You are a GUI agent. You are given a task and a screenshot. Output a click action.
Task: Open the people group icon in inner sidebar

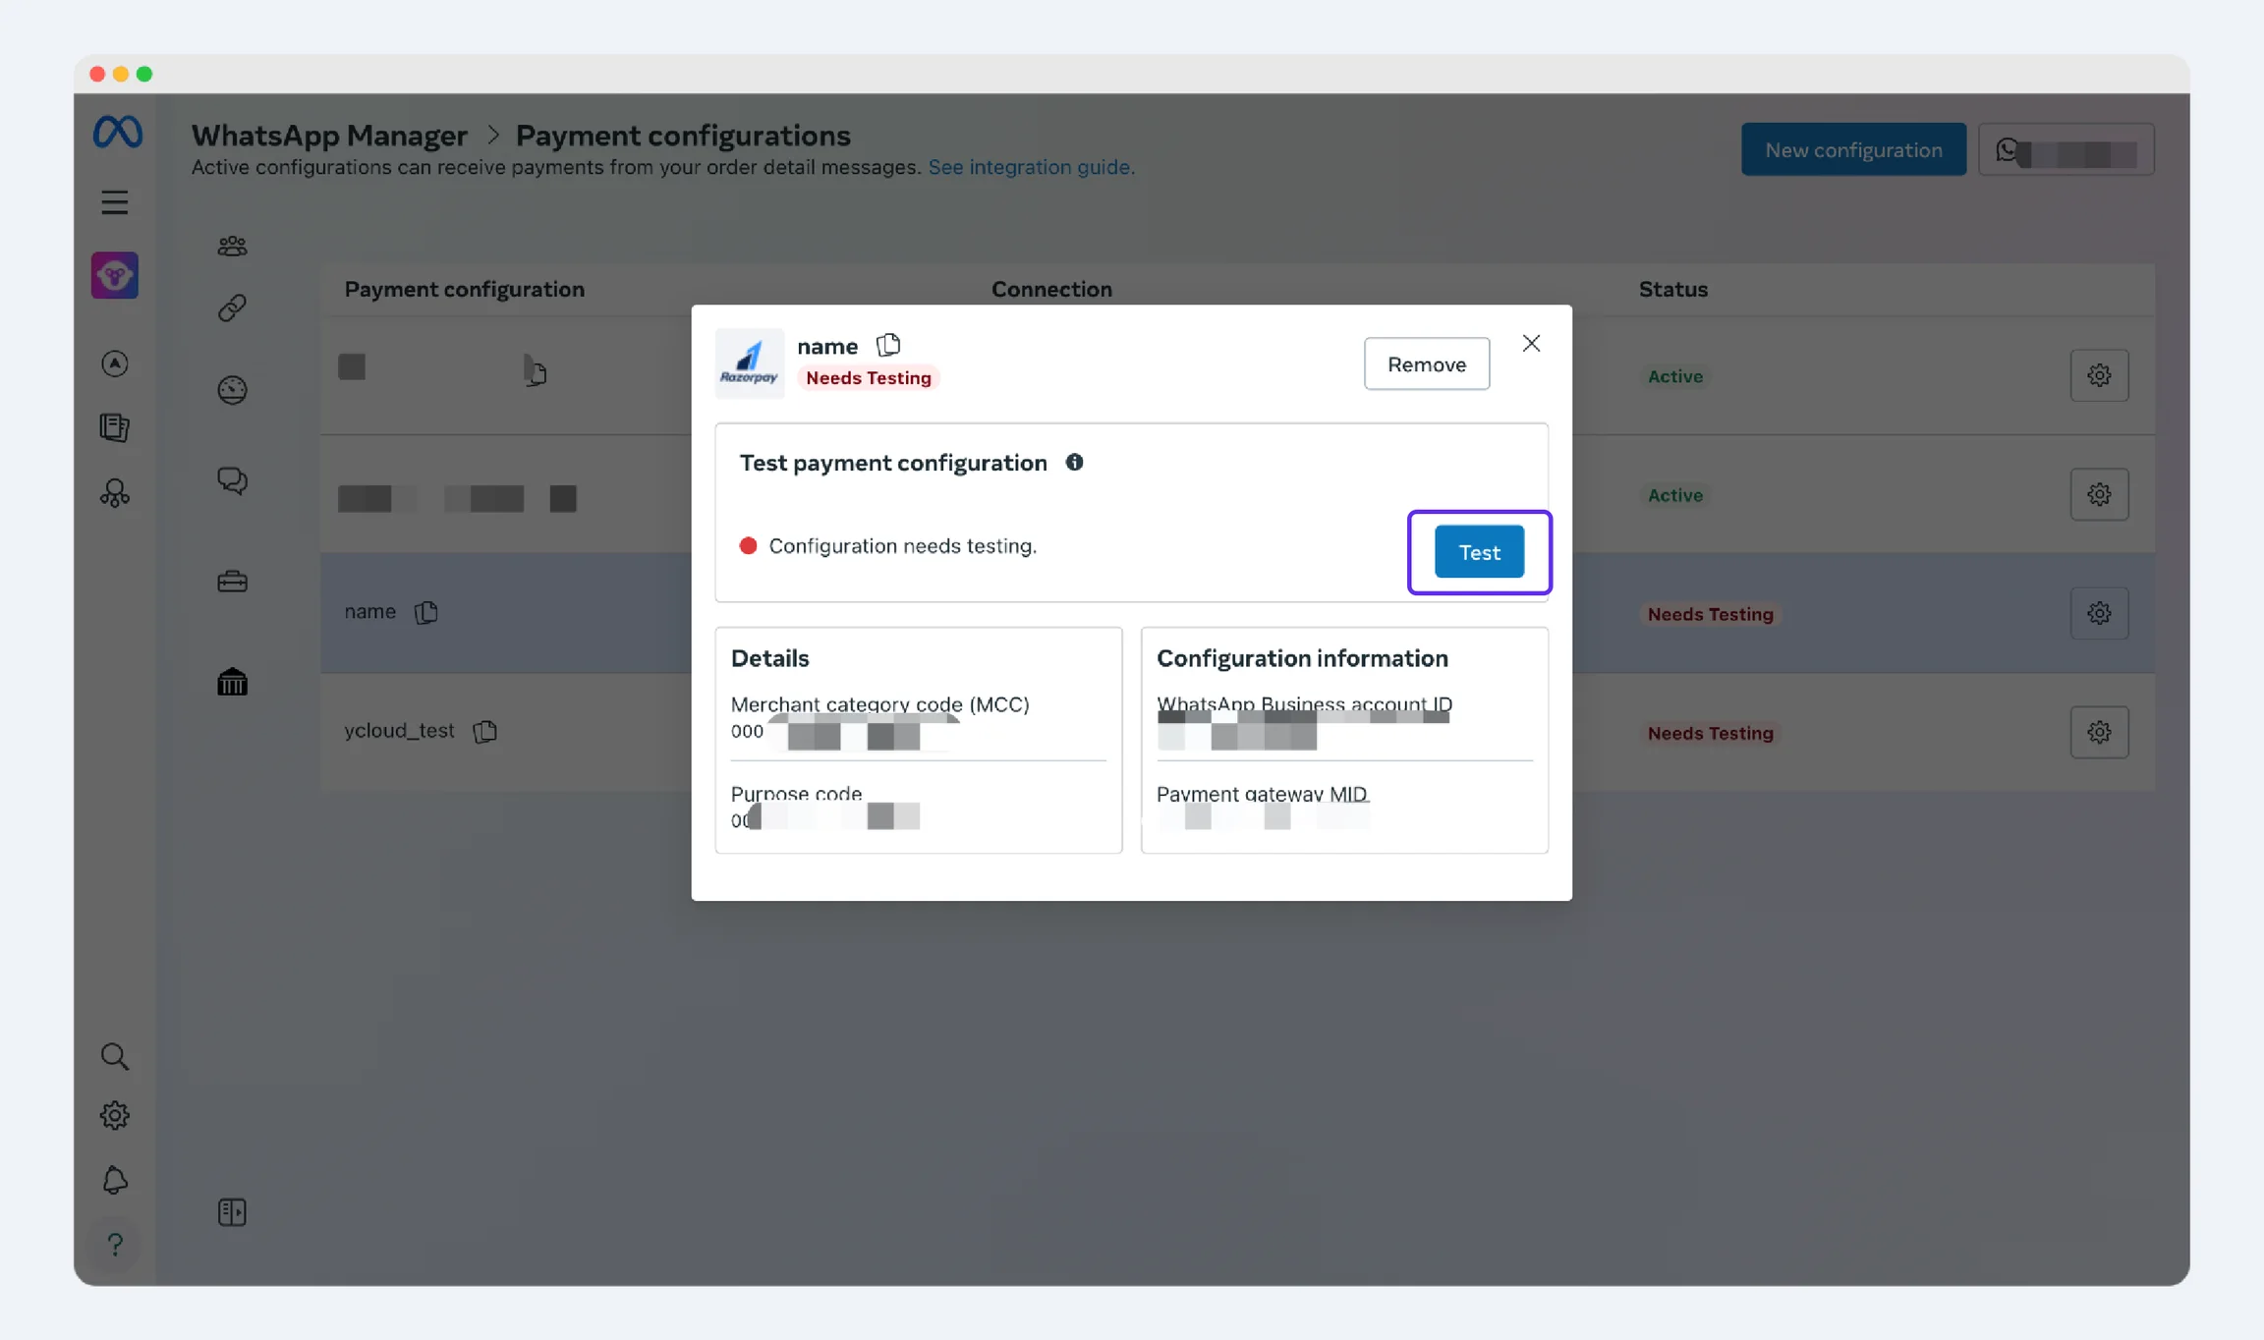(232, 246)
